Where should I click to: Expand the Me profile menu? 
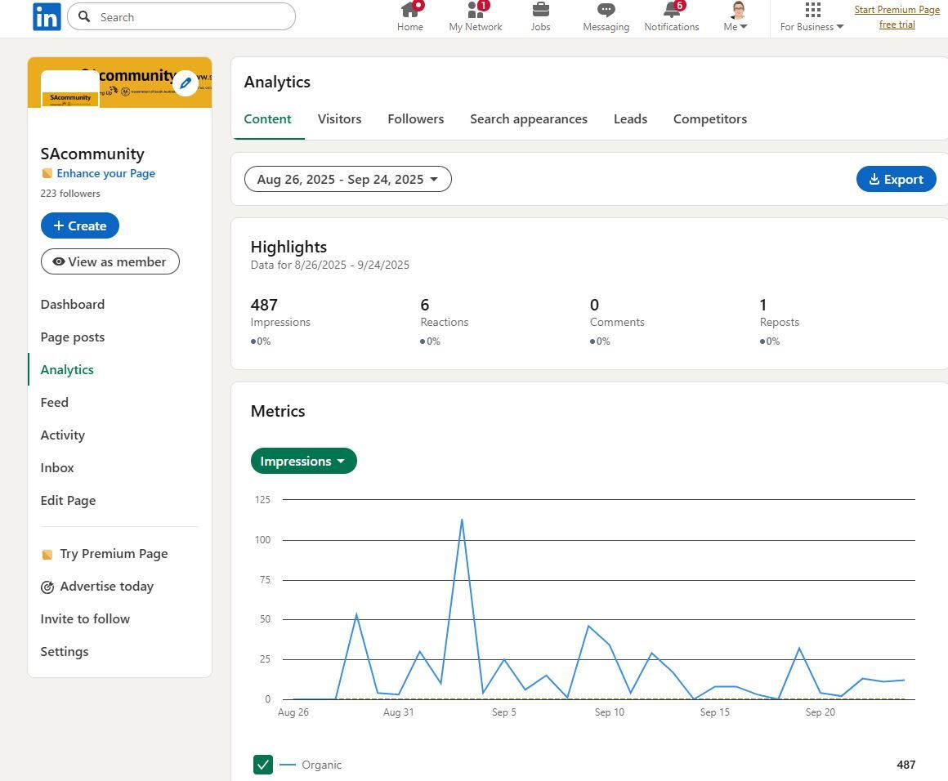click(x=736, y=17)
